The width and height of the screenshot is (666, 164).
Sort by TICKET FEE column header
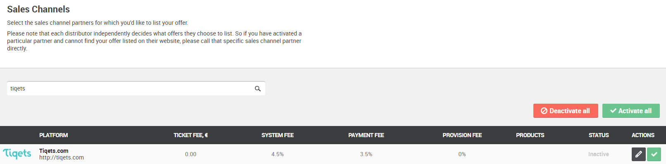190,135
